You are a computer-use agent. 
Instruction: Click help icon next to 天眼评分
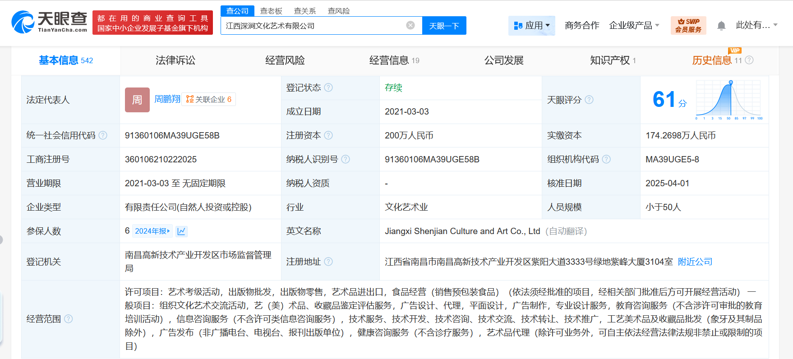pyautogui.click(x=589, y=100)
